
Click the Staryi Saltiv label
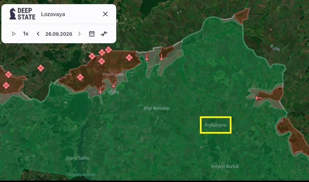pyautogui.click(x=78, y=158)
